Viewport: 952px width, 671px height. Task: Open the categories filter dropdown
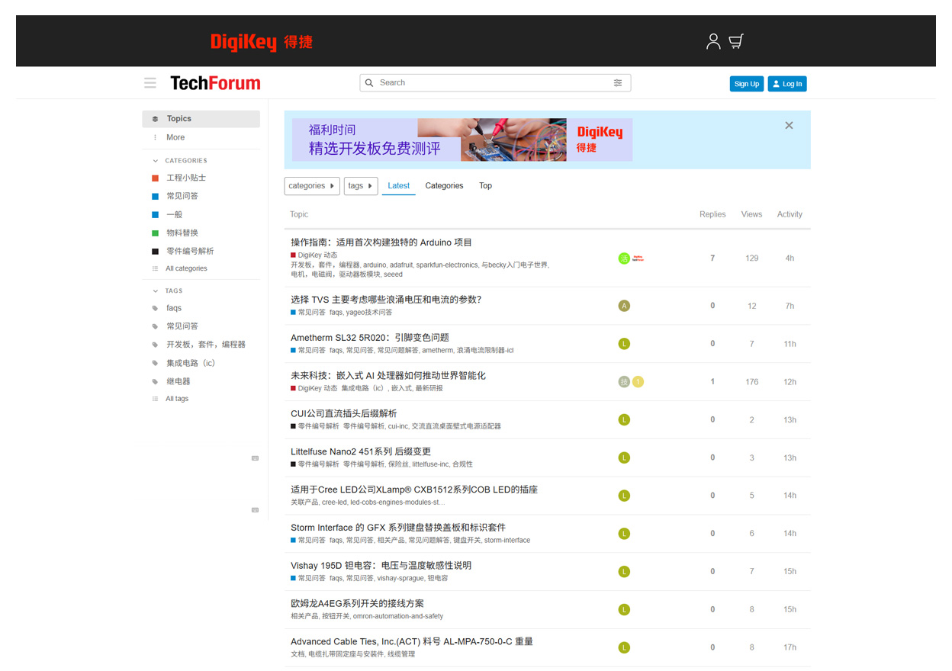pos(311,186)
